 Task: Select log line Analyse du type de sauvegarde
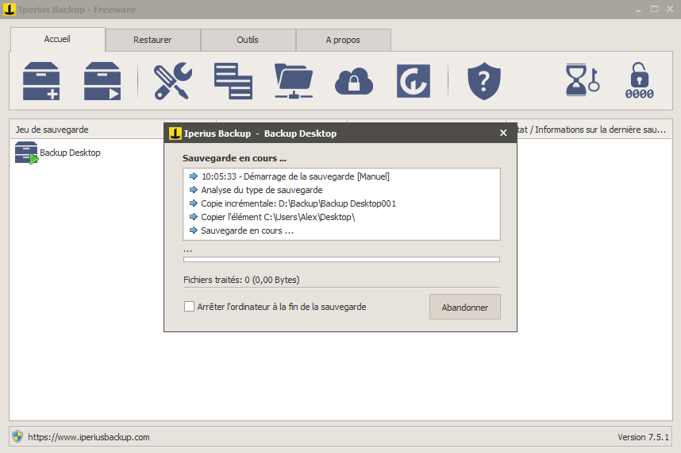click(262, 190)
